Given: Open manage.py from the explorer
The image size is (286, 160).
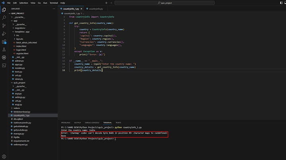Looking at the screenshot, I should 19,133.
